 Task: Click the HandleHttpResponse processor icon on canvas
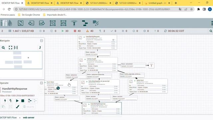[x=85, y=105]
